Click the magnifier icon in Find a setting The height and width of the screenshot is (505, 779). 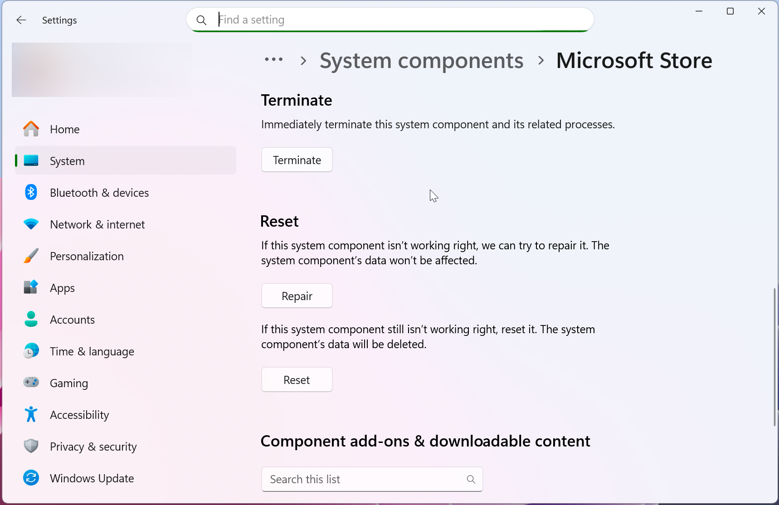[x=201, y=20]
